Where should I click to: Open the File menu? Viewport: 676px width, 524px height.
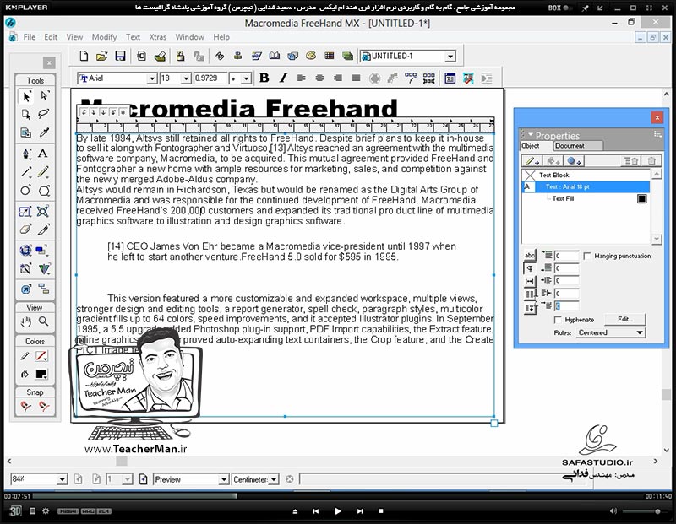pyautogui.click(x=30, y=37)
